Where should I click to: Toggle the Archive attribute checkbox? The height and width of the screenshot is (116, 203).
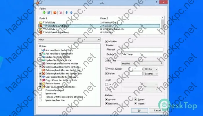click(106, 100)
